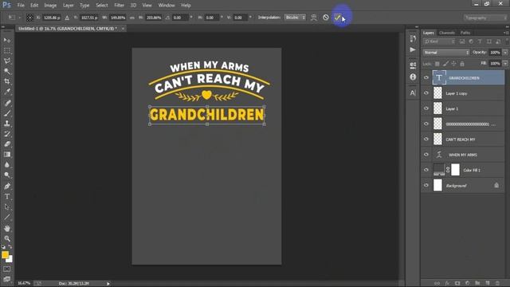This screenshot has height=287, width=510.
Task: Select the Gradient tool
Action: (7, 154)
